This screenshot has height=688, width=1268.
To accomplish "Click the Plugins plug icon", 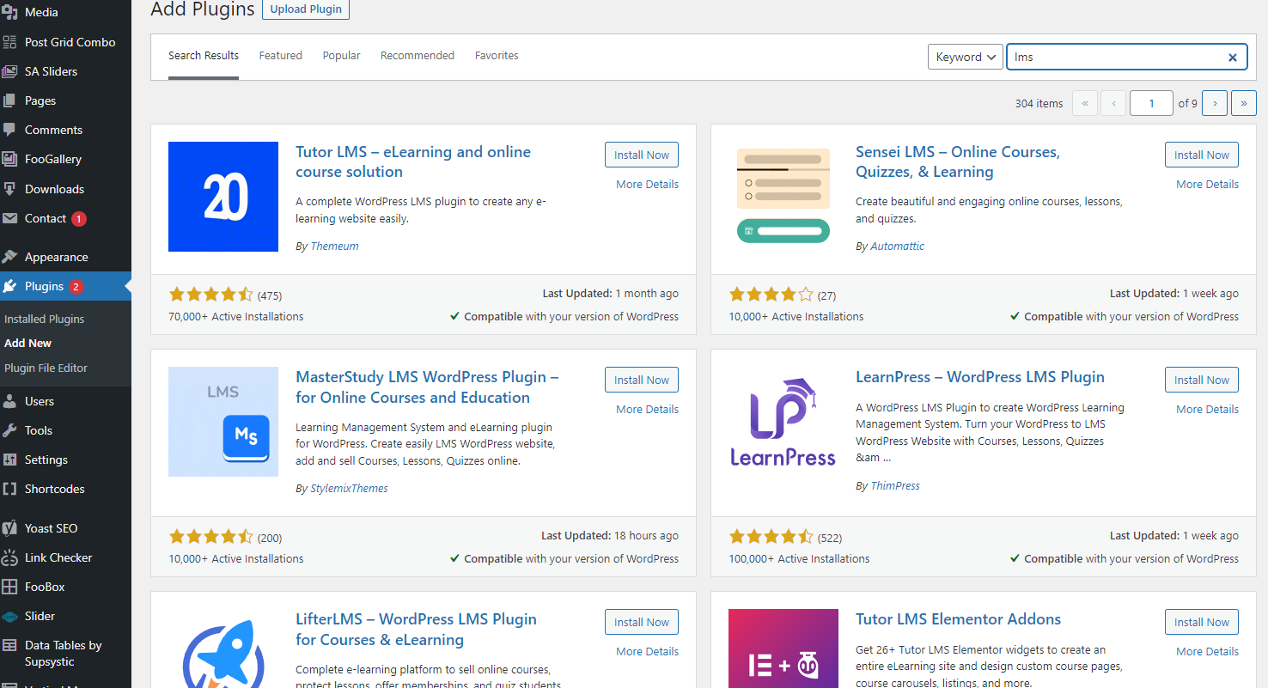I will 9,286.
